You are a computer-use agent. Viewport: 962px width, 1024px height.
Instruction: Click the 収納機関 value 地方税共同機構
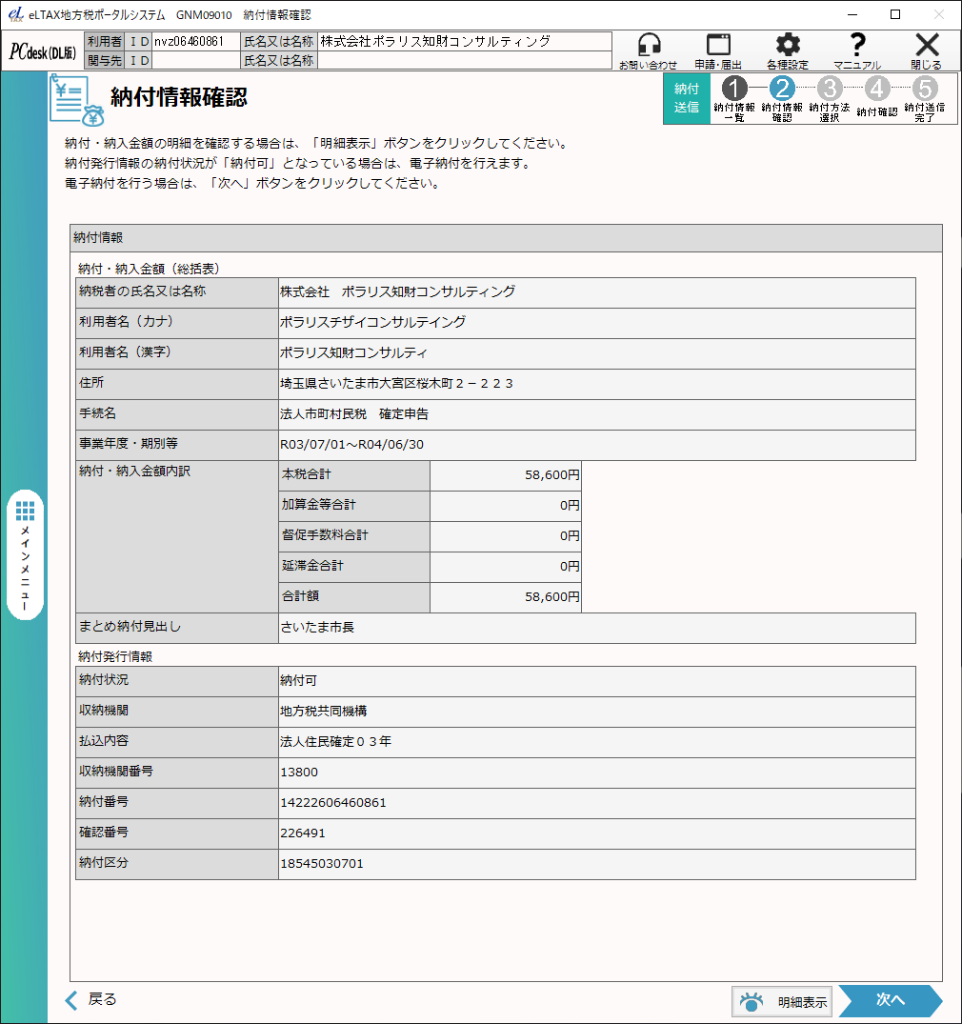[596, 712]
